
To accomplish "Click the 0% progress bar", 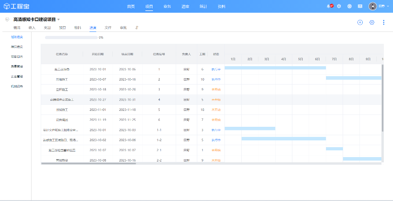I will 71,37.
